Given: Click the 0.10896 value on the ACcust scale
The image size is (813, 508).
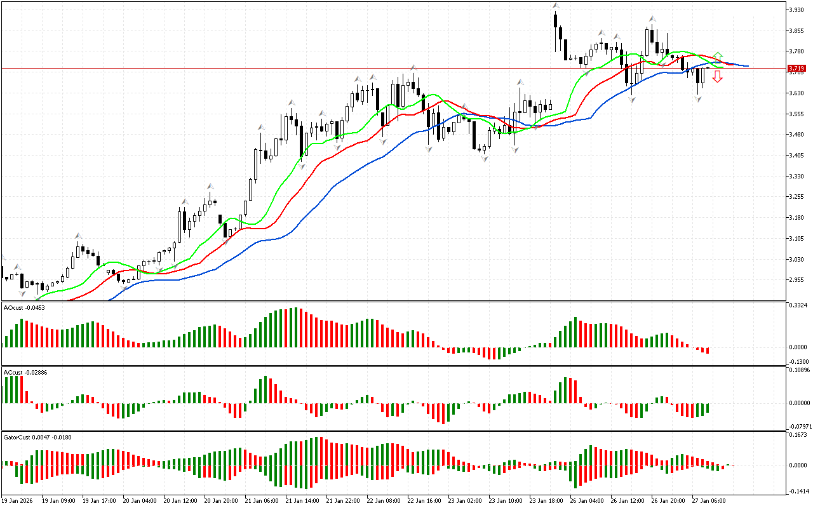Looking at the screenshot, I should (799, 370).
